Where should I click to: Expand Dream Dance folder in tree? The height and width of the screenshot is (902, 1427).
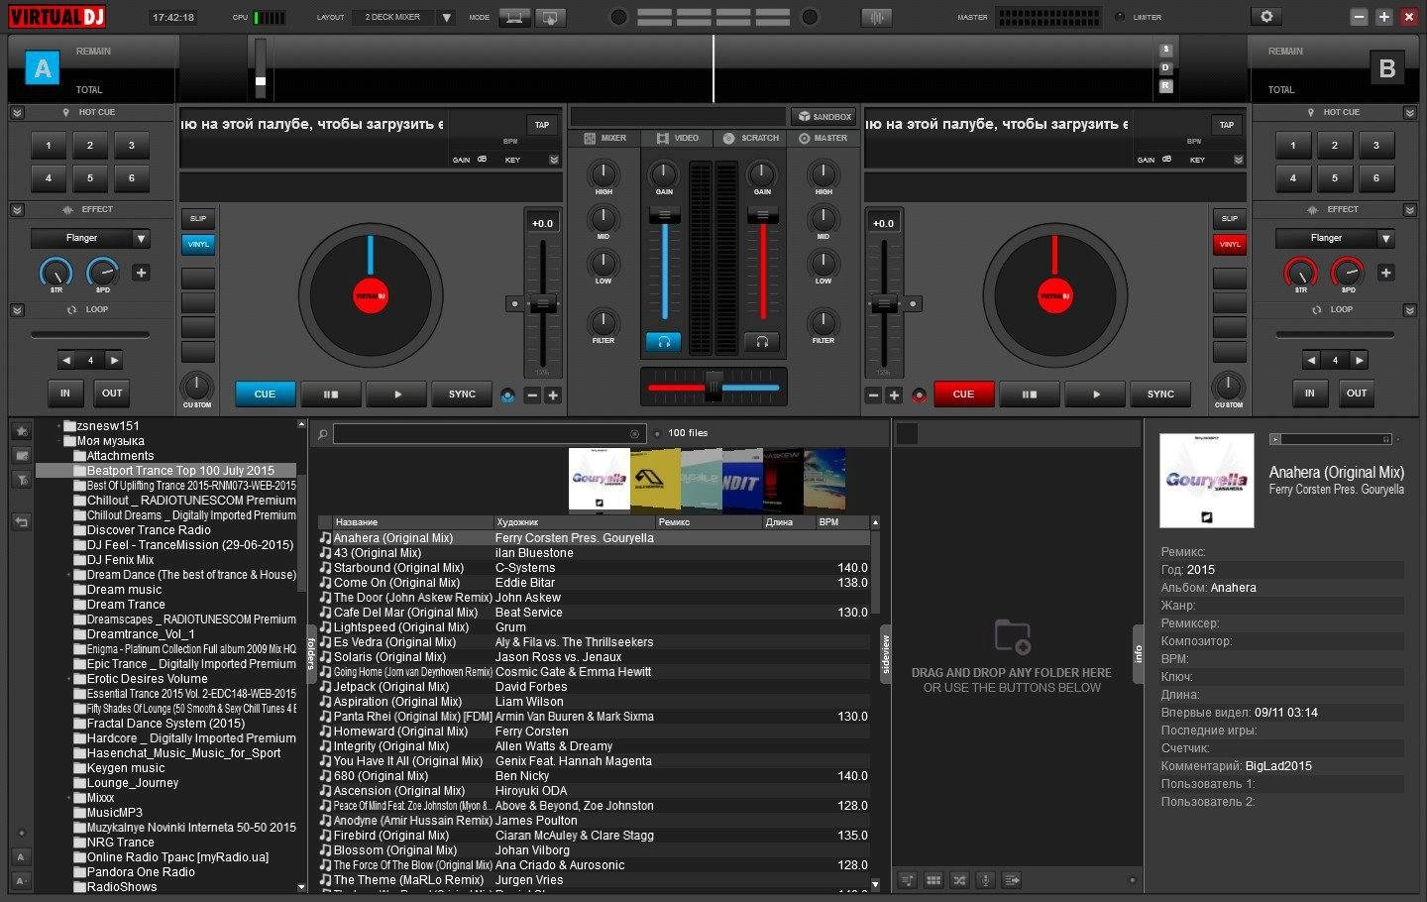[69, 575]
